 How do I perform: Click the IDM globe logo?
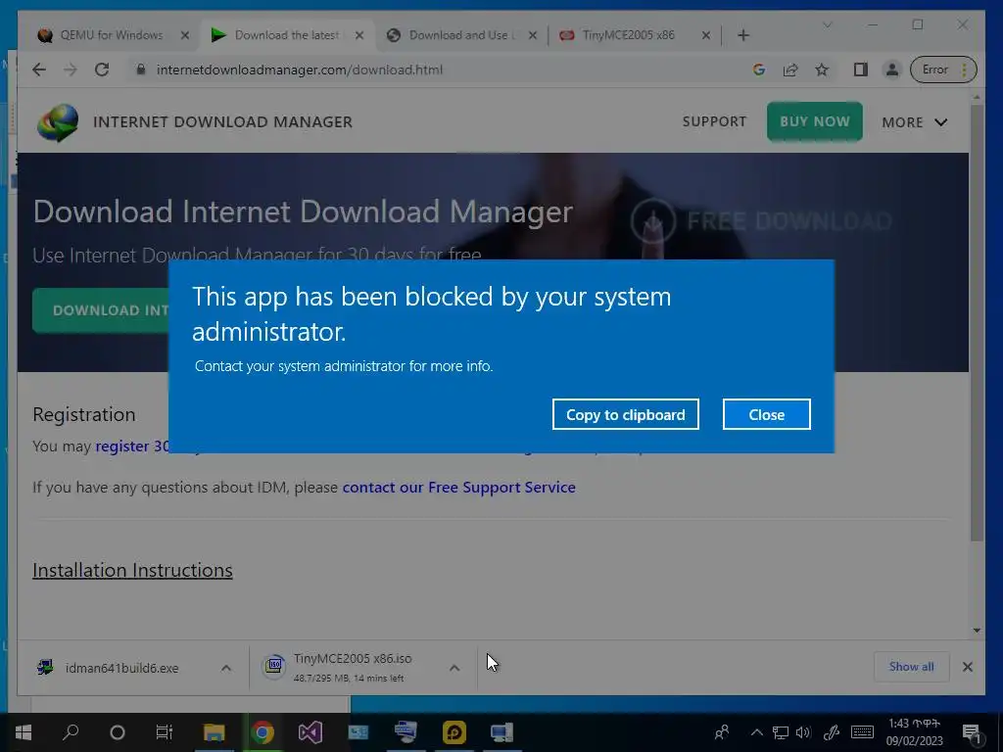pos(58,121)
